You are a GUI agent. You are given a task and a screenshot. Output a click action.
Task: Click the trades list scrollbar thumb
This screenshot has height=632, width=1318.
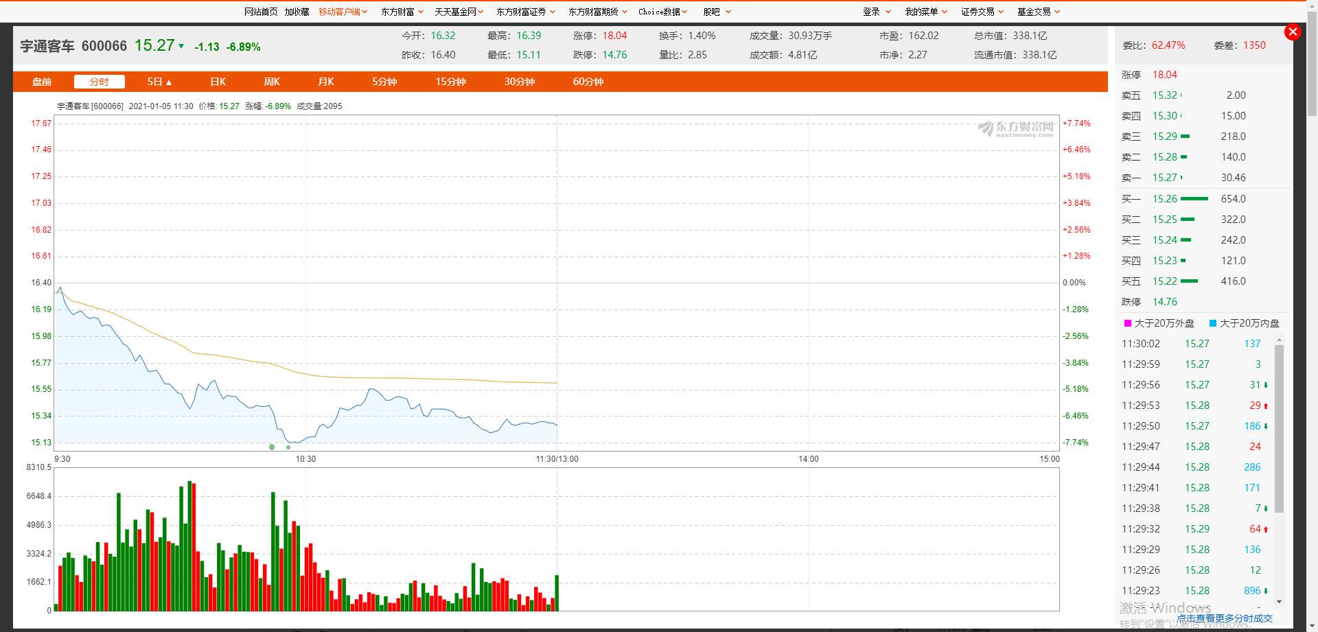[x=1279, y=429]
